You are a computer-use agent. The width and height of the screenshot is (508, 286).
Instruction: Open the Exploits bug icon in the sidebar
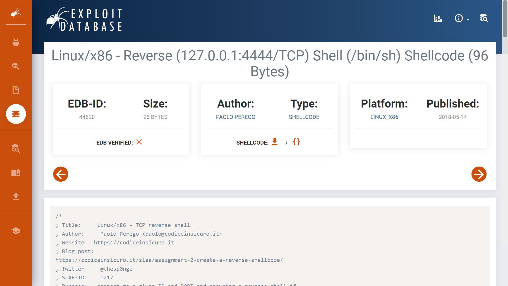click(x=16, y=42)
